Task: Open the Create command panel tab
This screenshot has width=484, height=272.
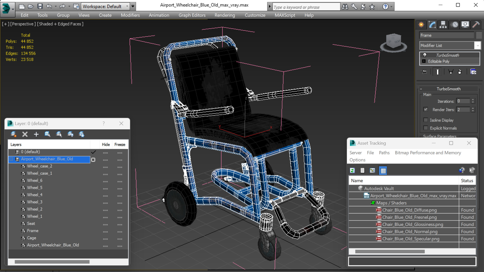Action: (421, 24)
